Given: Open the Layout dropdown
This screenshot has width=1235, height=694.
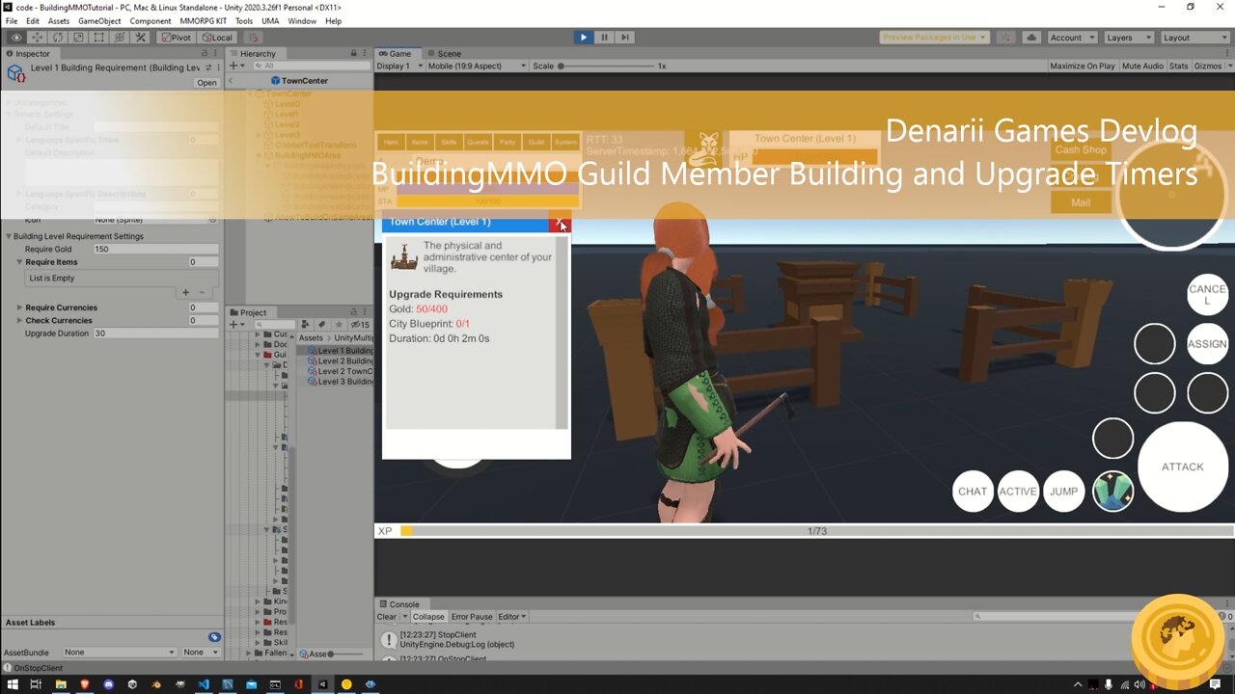Looking at the screenshot, I should [x=1194, y=38].
